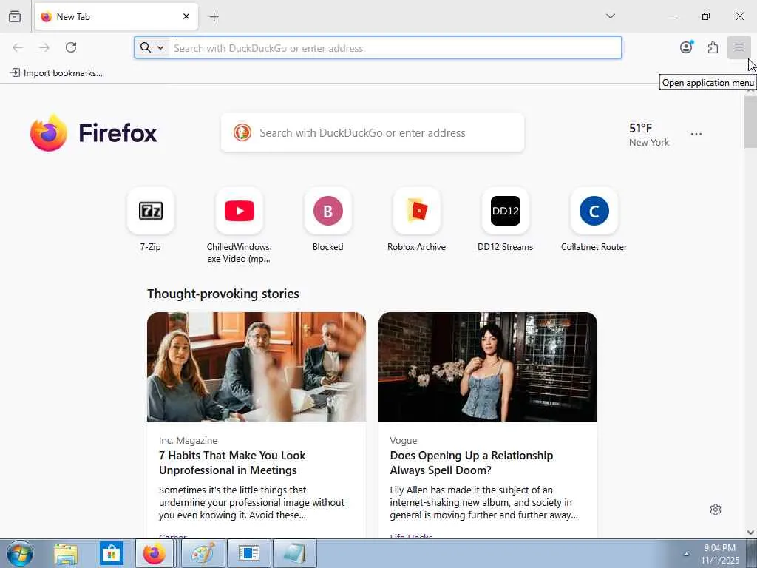Click the Thought-provoking stories heading
Image resolution: width=757 pixels, height=568 pixels.
point(223,294)
